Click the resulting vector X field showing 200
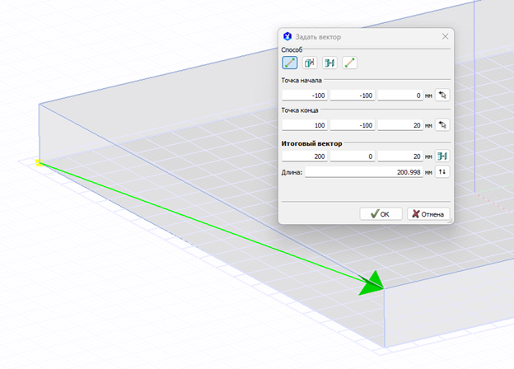 point(305,156)
